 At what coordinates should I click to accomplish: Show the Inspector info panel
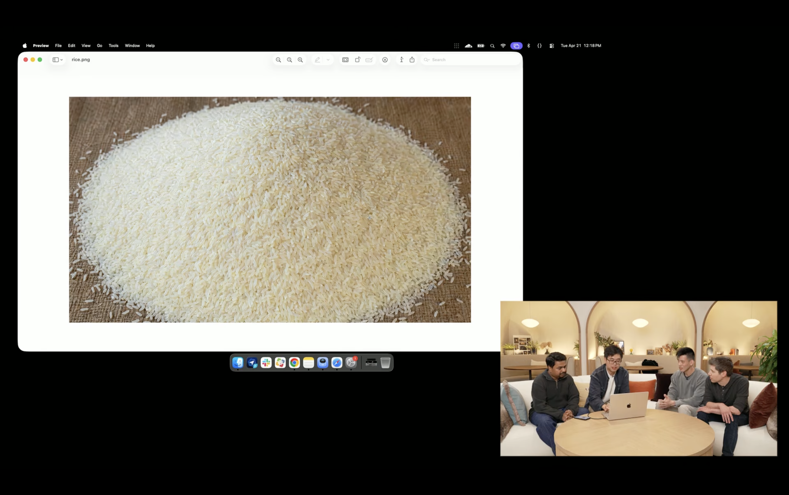[401, 60]
